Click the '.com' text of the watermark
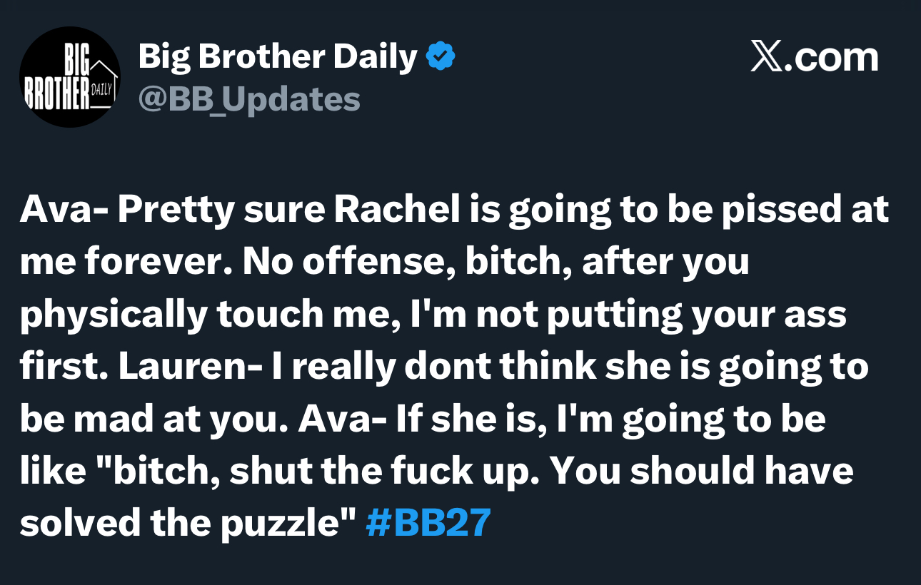 (831, 58)
